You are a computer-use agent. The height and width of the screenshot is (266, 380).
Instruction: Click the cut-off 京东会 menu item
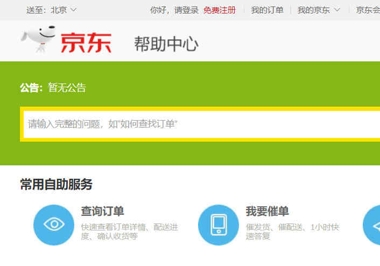368,10
